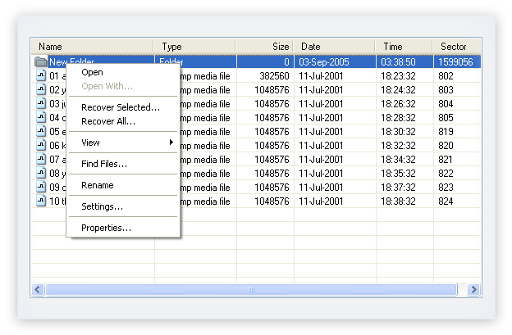Sort by the Date column header
This screenshot has width=512, height=335.
pos(334,47)
